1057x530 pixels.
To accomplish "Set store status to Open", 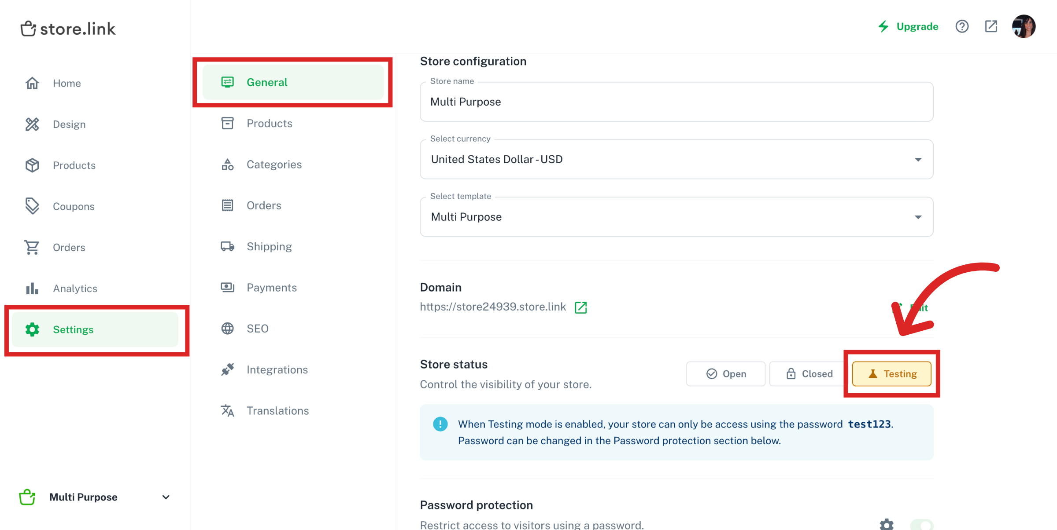I will coord(725,373).
